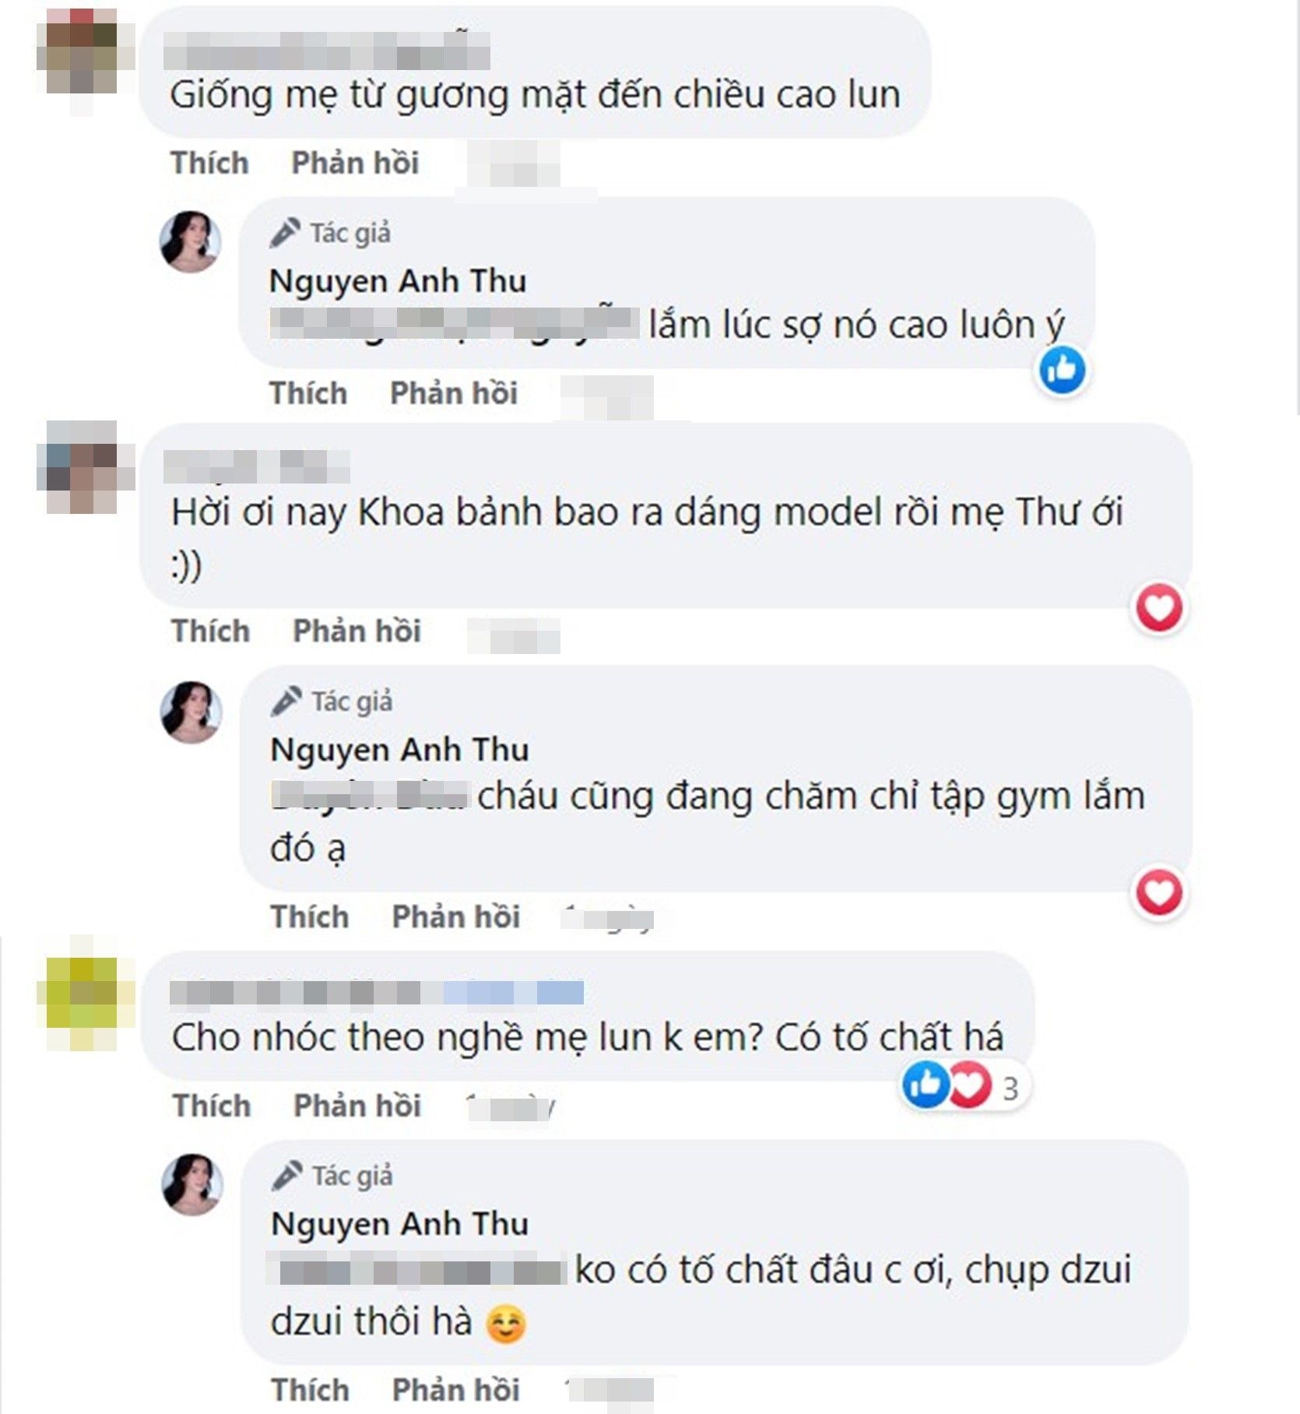This screenshot has height=1414, width=1300.
Task: Click Phản hồi under the 'Cho nhóc theo nghề mẹ' comment
Action: pyautogui.click(x=357, y=1106)
